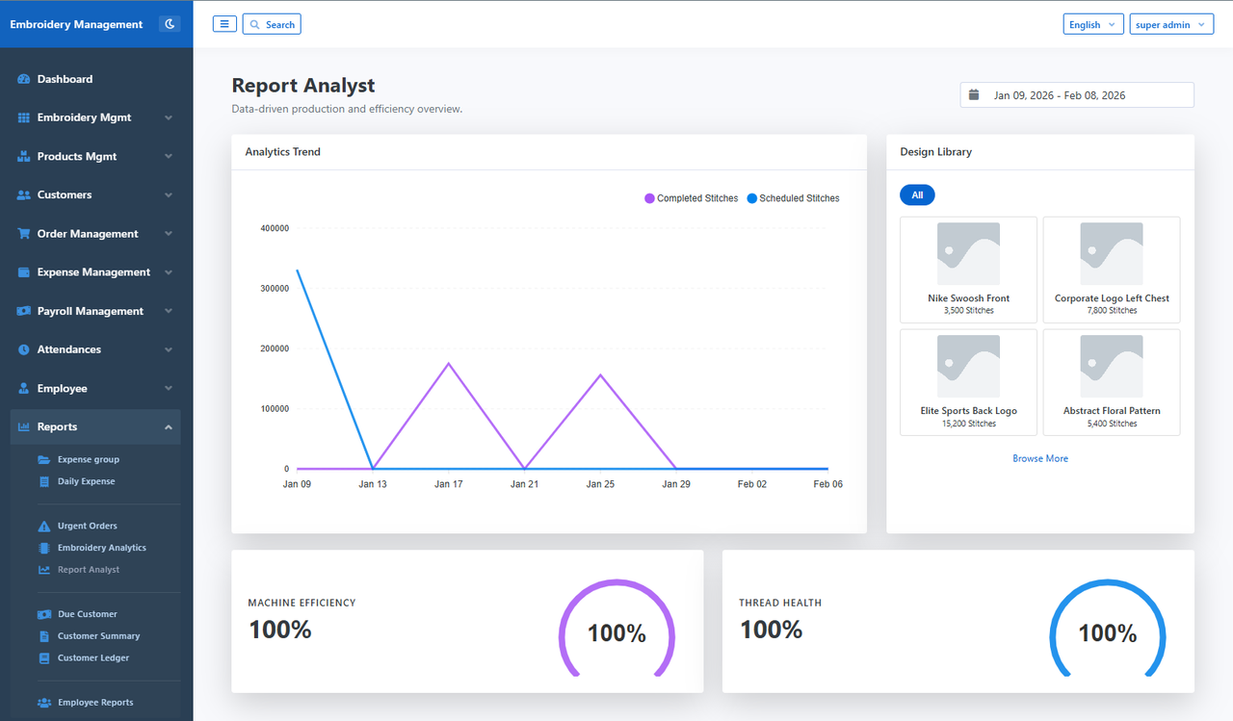Click the Attendances clock icon

(x=24, y=349)
